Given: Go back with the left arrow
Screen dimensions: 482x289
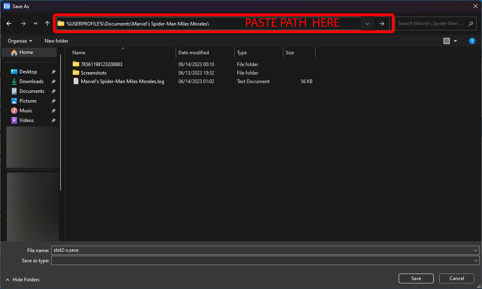Looking at the screenshot, I should click(x=9, y=24).
